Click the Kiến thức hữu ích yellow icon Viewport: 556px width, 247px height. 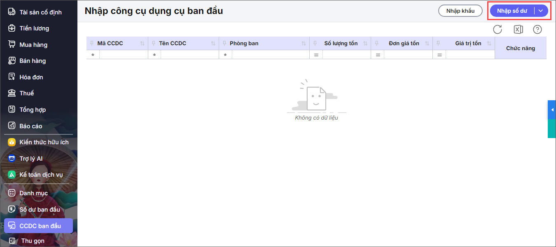(x=12, y=142)
